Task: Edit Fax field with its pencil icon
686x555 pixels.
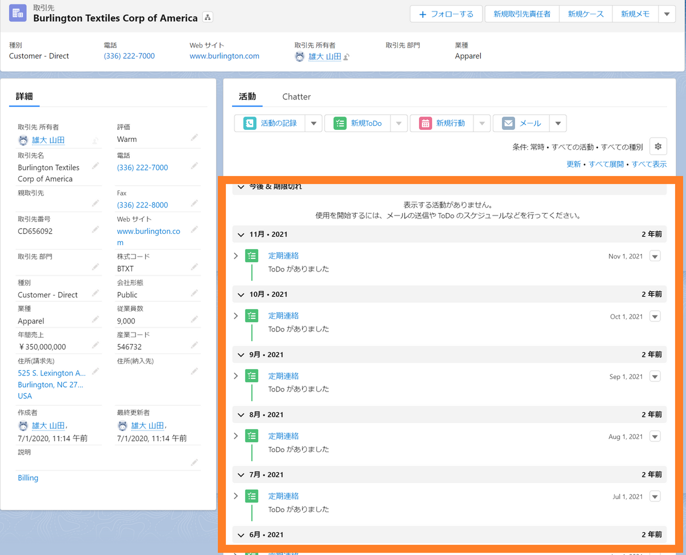Action: (195, 203)
